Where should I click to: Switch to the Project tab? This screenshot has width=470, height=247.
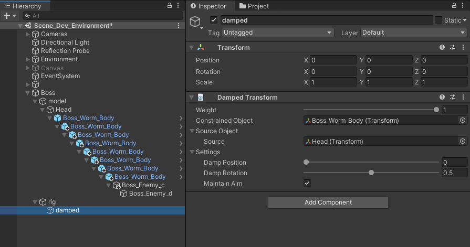254,6
